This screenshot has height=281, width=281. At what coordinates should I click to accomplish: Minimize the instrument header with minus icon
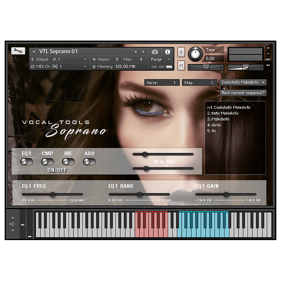268,54
